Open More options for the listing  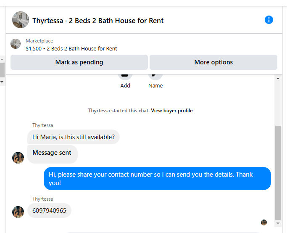(x=213, y=62)
